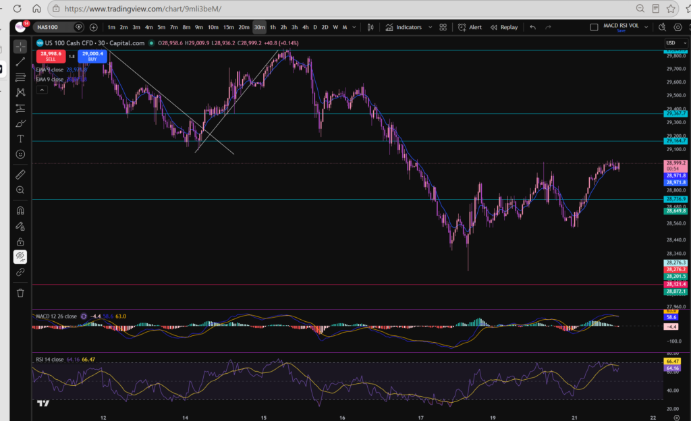The height and width of the screenshot is (421, 691).
Task: Select the 15m timeframe
Action: coord(228,27)
